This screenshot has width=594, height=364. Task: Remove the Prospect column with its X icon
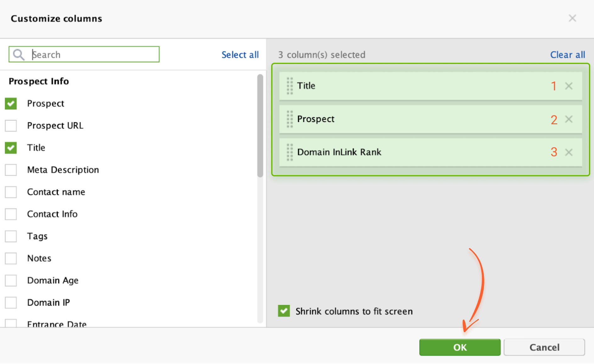pyautogui.click(x=569, y=119)
